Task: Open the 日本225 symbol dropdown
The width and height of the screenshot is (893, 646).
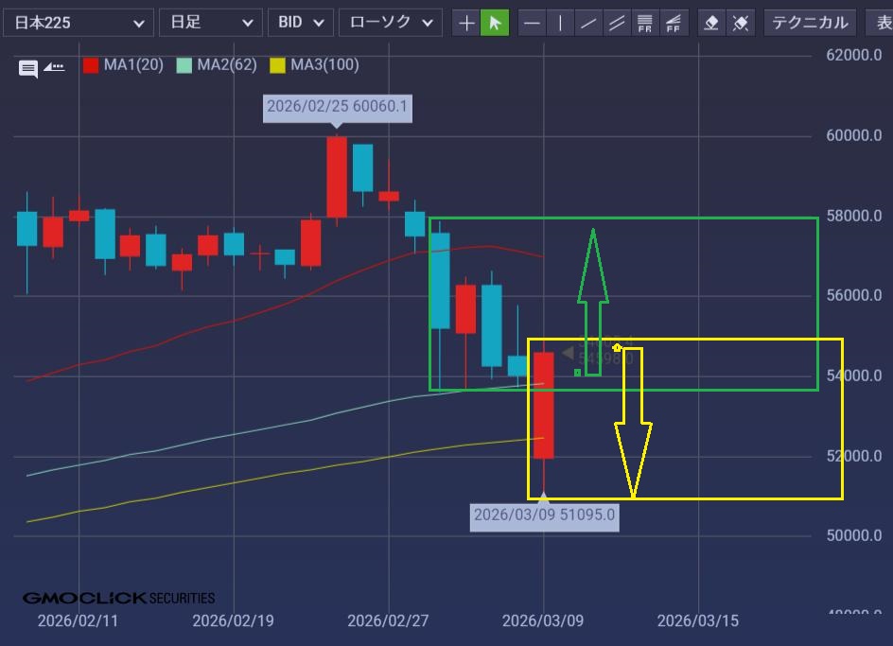Action: pyautogui.click(x=79, y=23)
